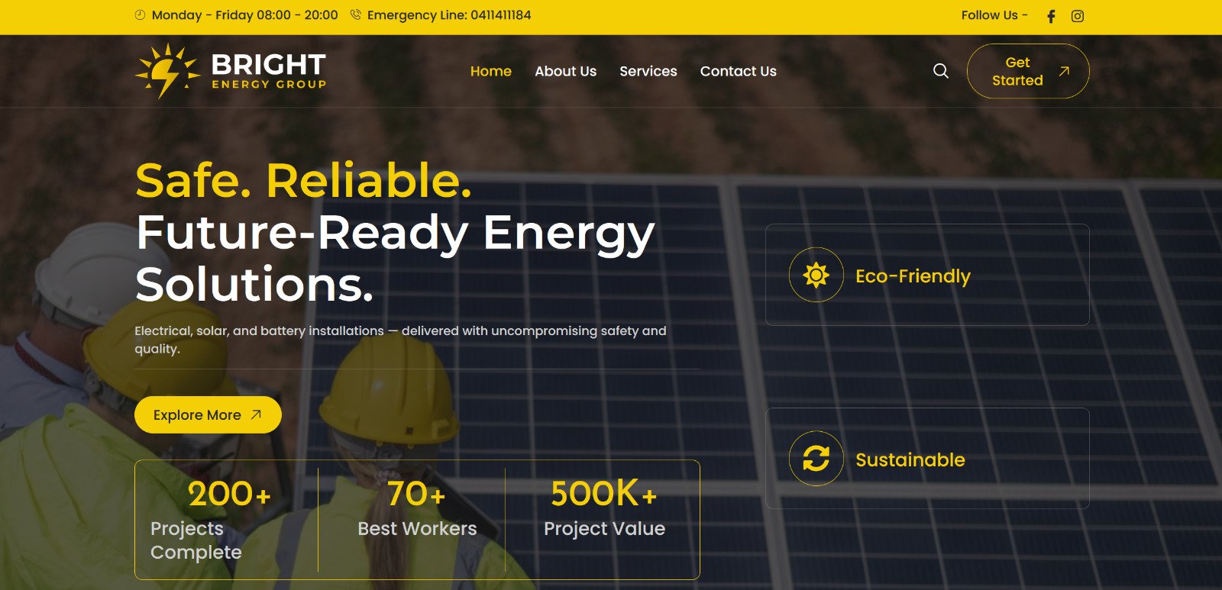Image resolution: width=1222 pixels, height=590 pixels.
Task: Open the About Us page
Action: 566,71
